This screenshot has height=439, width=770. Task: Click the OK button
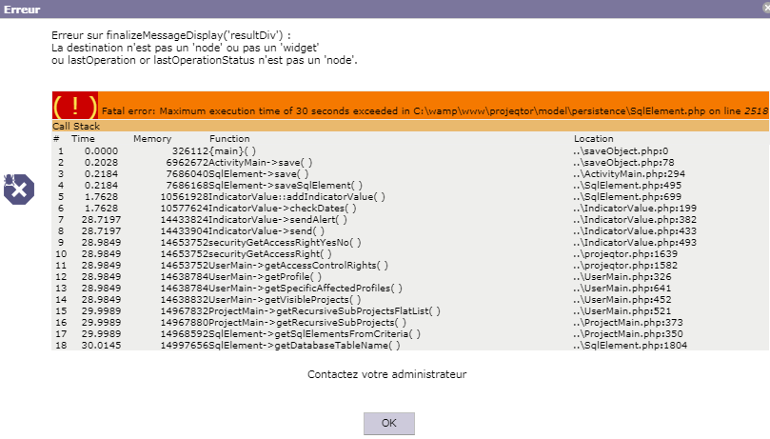pyautogui.click(x=388, y=423)
